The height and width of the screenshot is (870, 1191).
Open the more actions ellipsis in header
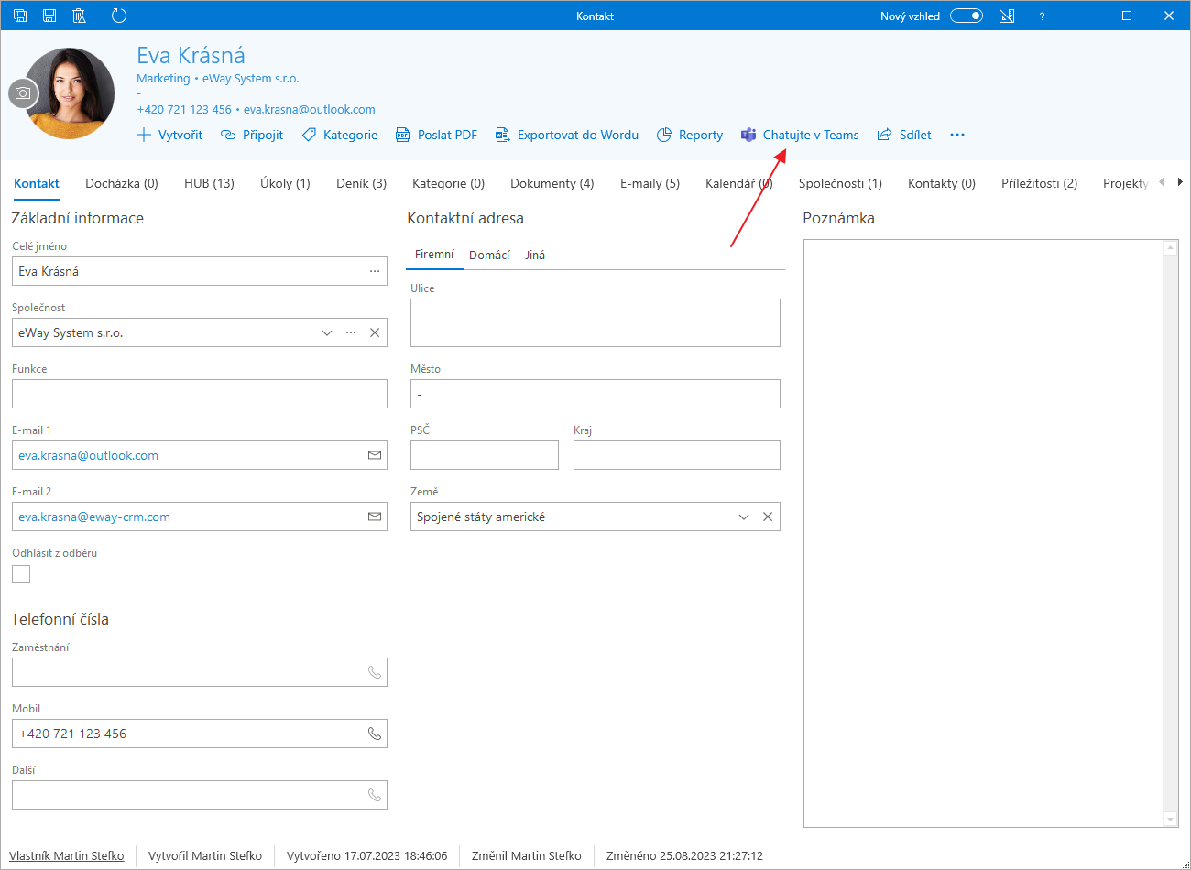[x=957, y=135]
